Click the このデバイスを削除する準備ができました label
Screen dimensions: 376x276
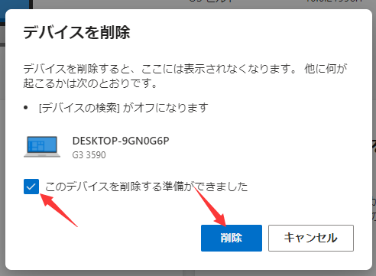point(147,187)
